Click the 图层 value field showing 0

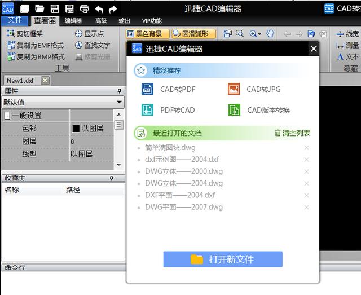coord(91,142)
